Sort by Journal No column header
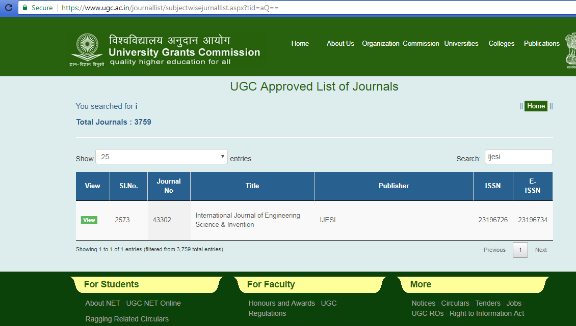This screenshot has width=576, height=326. (x=169, y=186)
